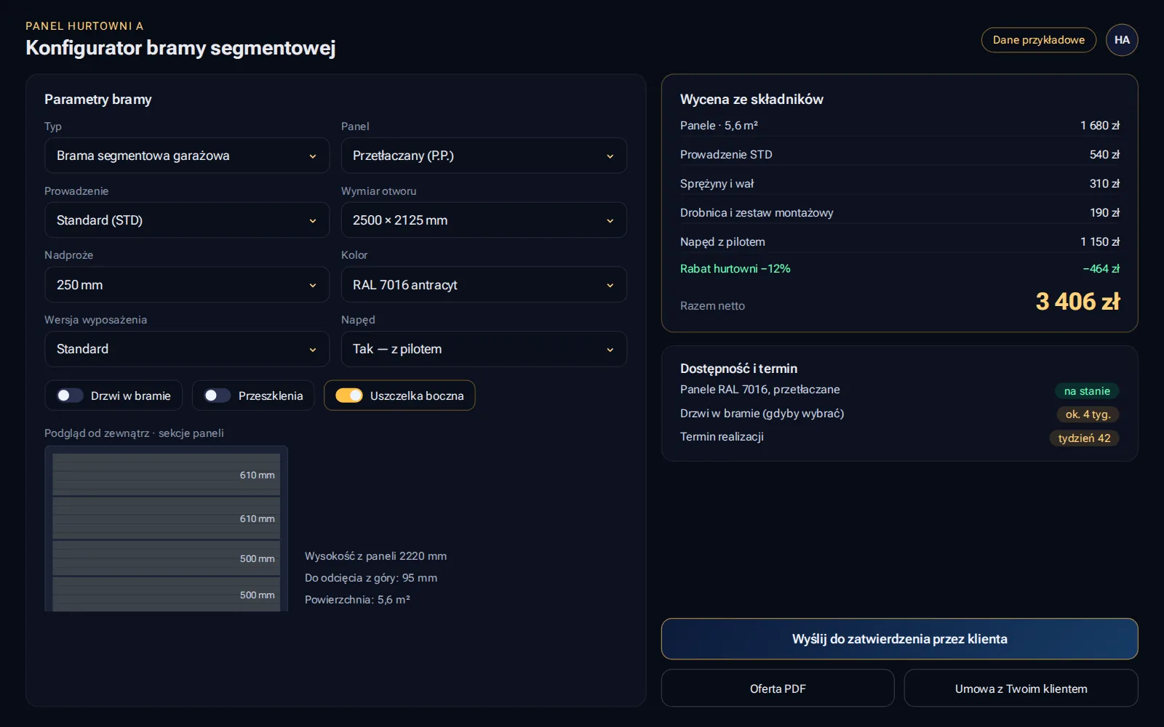Click the Razem netto label
This screenshot has height=727, width=1164.
(712, 306)
